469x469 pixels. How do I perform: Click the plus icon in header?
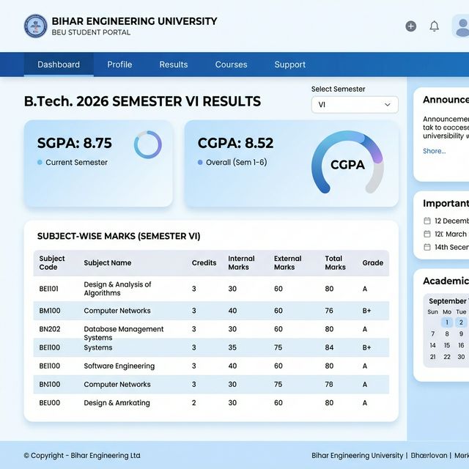coord(411,26)
